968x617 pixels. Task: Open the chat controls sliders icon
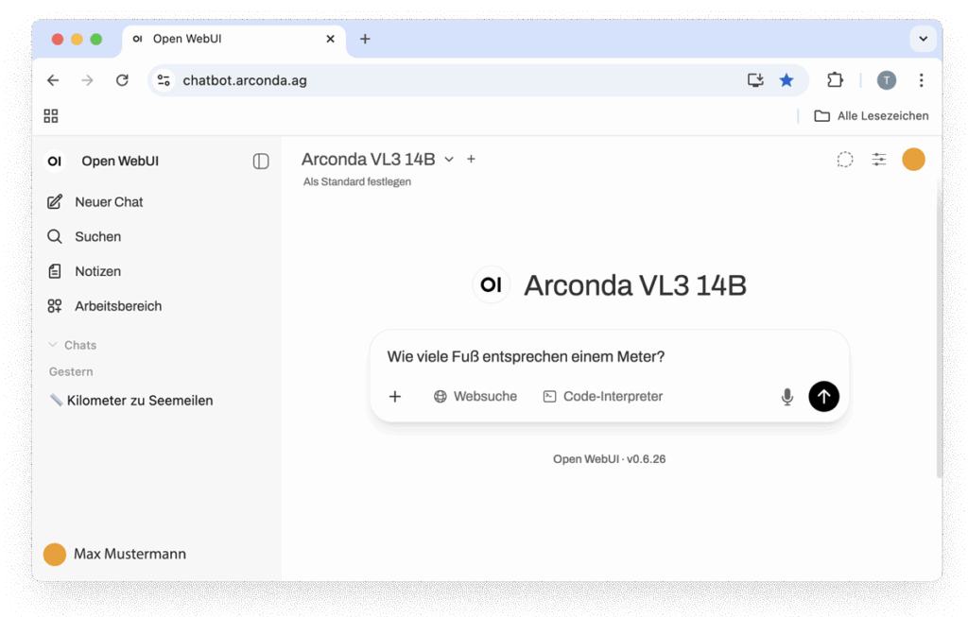pos(879,160)
